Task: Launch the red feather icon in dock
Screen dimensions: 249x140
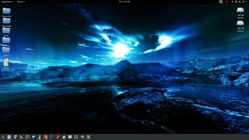Action: click(58, 137)
